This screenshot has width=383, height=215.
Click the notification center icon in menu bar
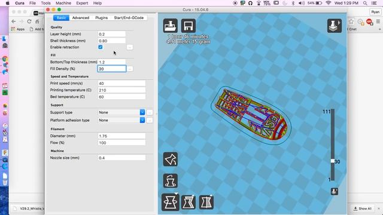(x=373, y=3)
